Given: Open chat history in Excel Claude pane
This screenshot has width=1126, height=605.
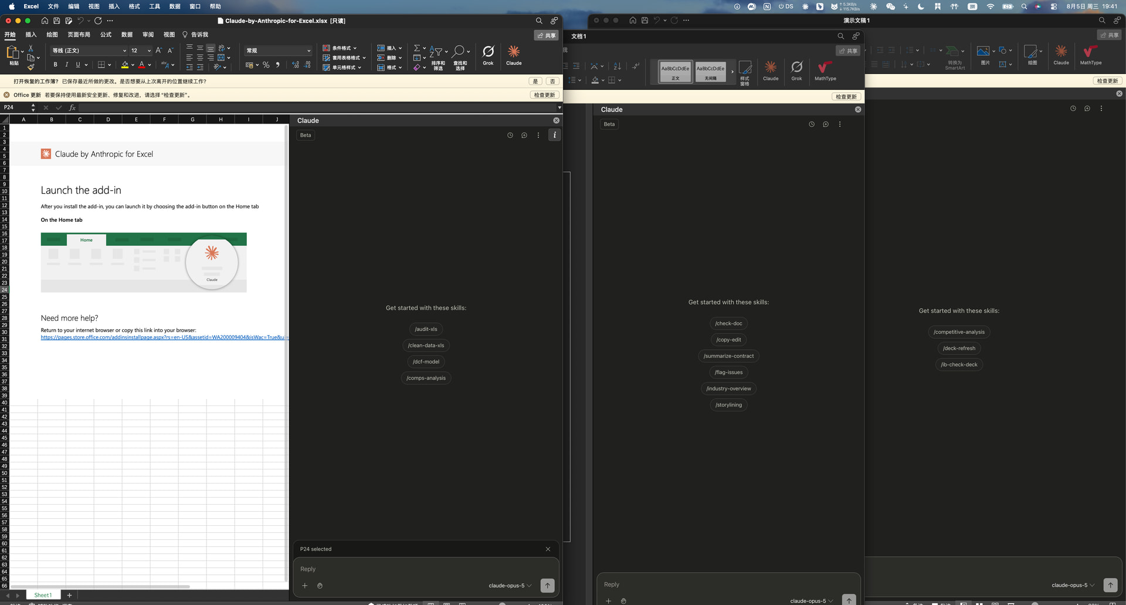Looking at the screenshot, I should pyautogui.click(x=510, y=135).
